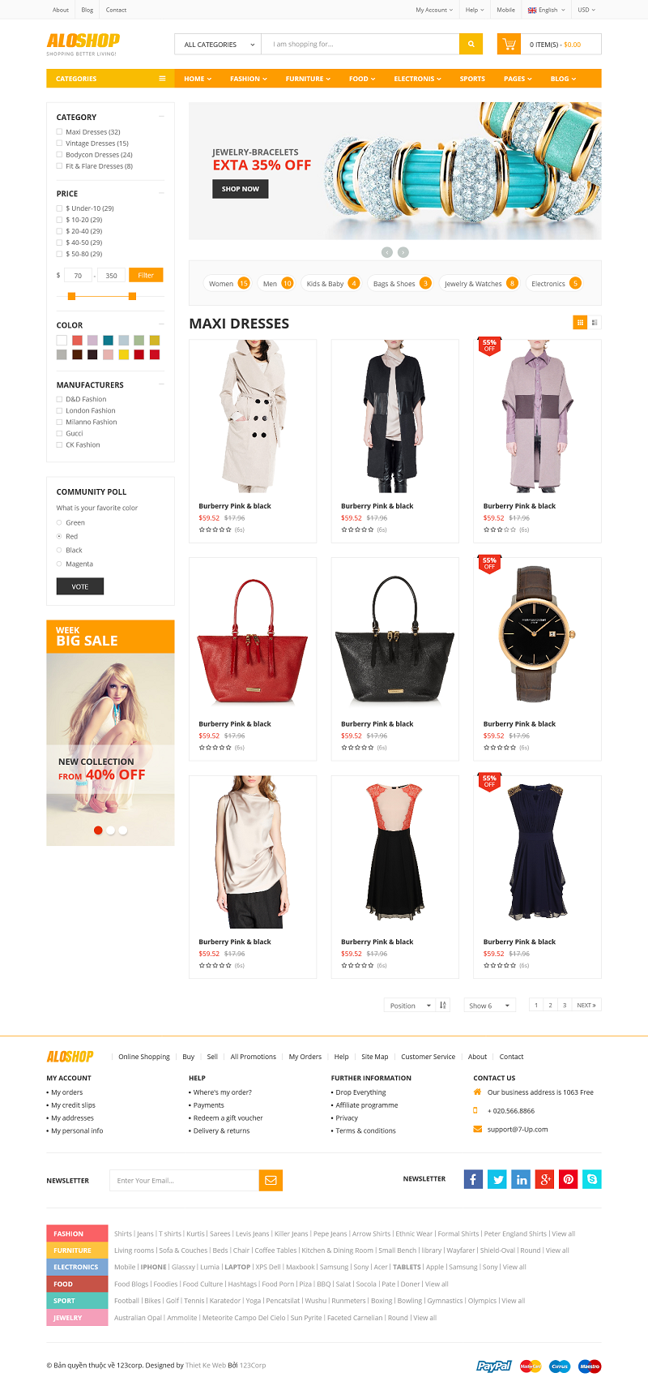Select the Black poll radio option

(x=59, y=550)
